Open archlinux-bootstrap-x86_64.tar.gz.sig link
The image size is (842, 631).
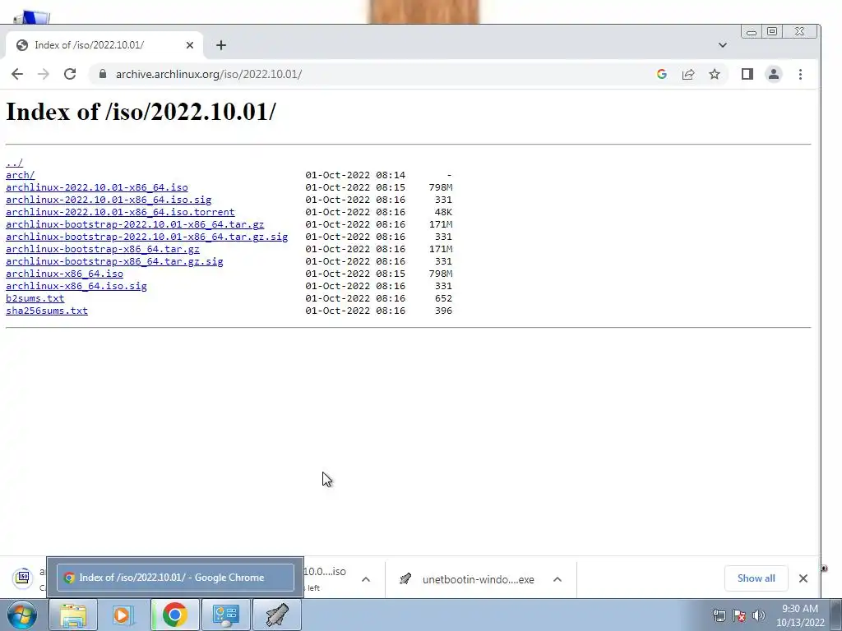pos(114,261)
